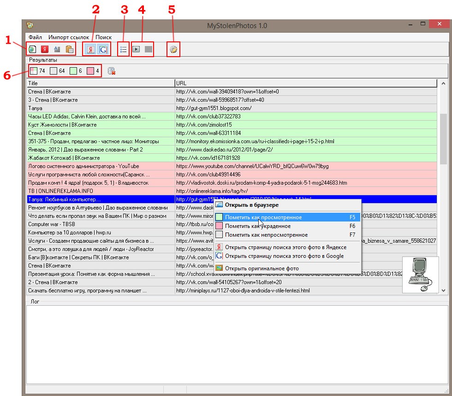Image resolution: width=452 pixels, height=396 pixels.
Task: Click the URL column header
Action: click(x=305, y=83)
